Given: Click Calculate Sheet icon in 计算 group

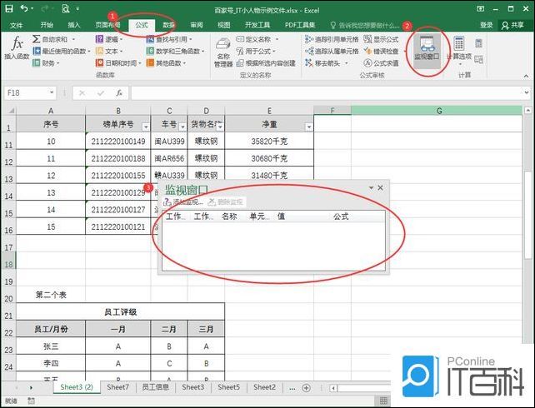Looking at the screenshot, I should click(x=478, y=60).
